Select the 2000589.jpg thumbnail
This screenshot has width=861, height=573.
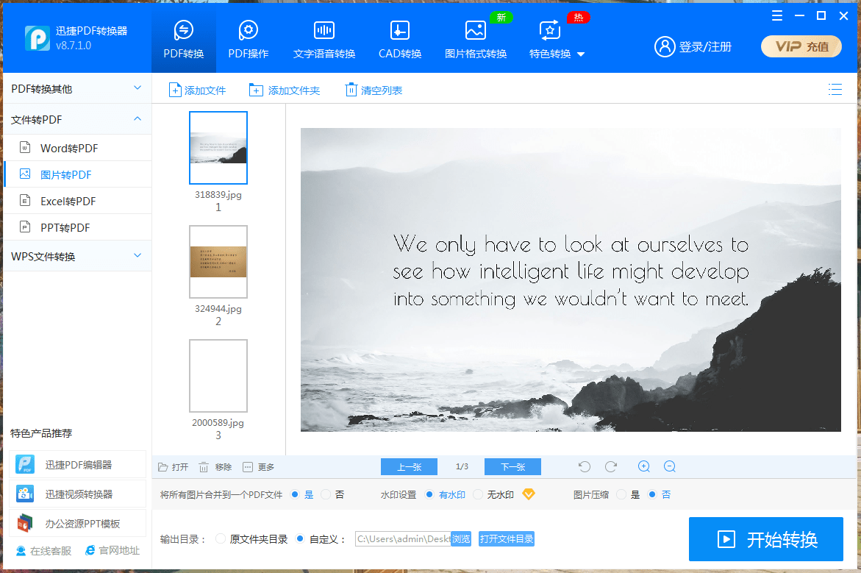click(x=218, y=375)
